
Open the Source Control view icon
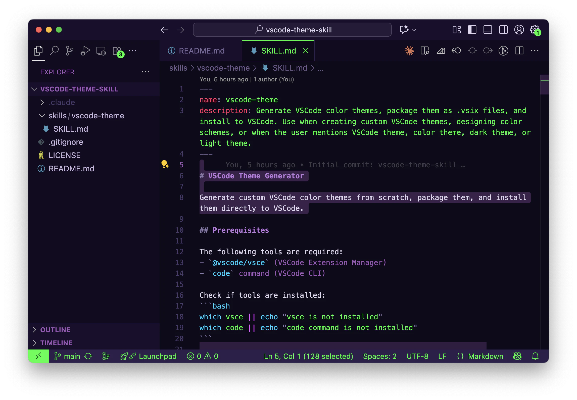click(70, 51)
